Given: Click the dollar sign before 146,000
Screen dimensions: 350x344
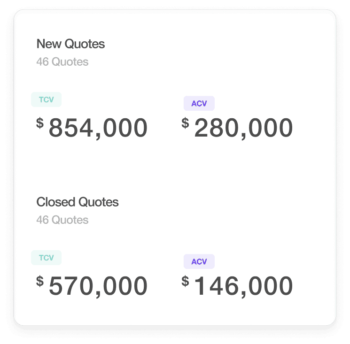Looking at the screenshot, I should (185, 282).
